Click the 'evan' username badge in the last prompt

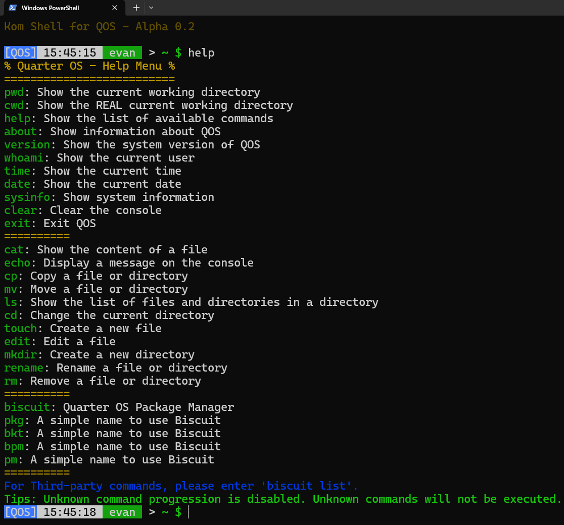coord(122,512)
